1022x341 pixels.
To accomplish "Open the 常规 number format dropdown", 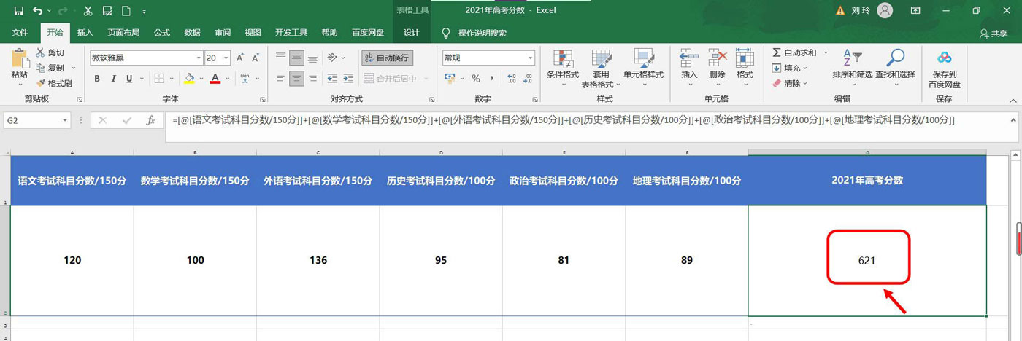I will pyautogui.click(x=531, y=58).
